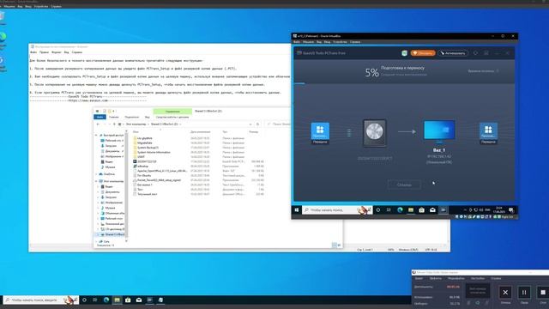Open the Machine menu of inner VirtualBox window
This screenshot has width=549, height=309.
[x=308, y=42]
